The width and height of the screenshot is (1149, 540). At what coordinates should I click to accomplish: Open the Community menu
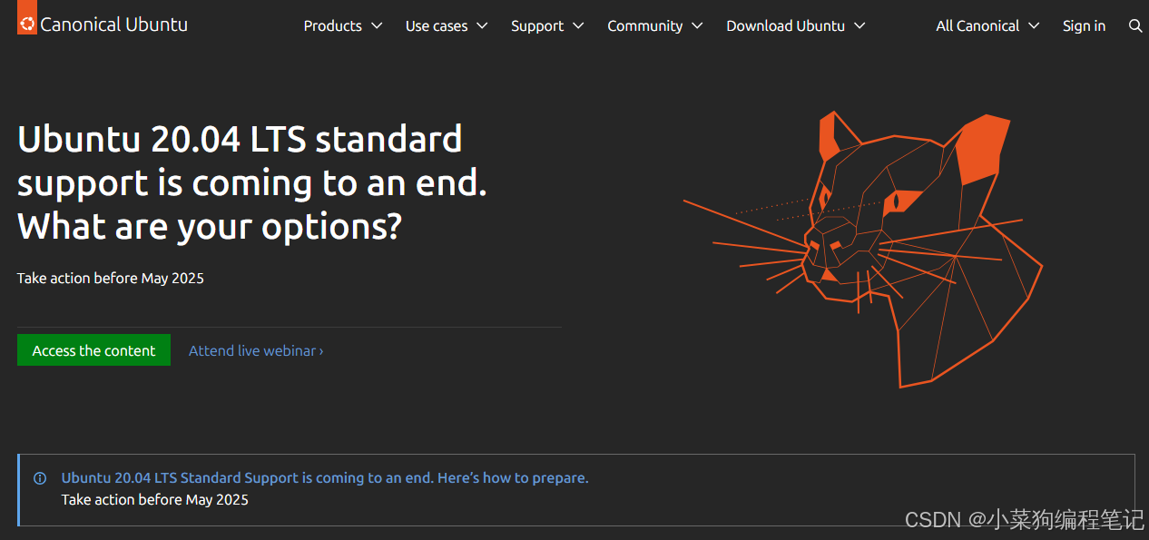pyautogui.click(x=655, y=25)
